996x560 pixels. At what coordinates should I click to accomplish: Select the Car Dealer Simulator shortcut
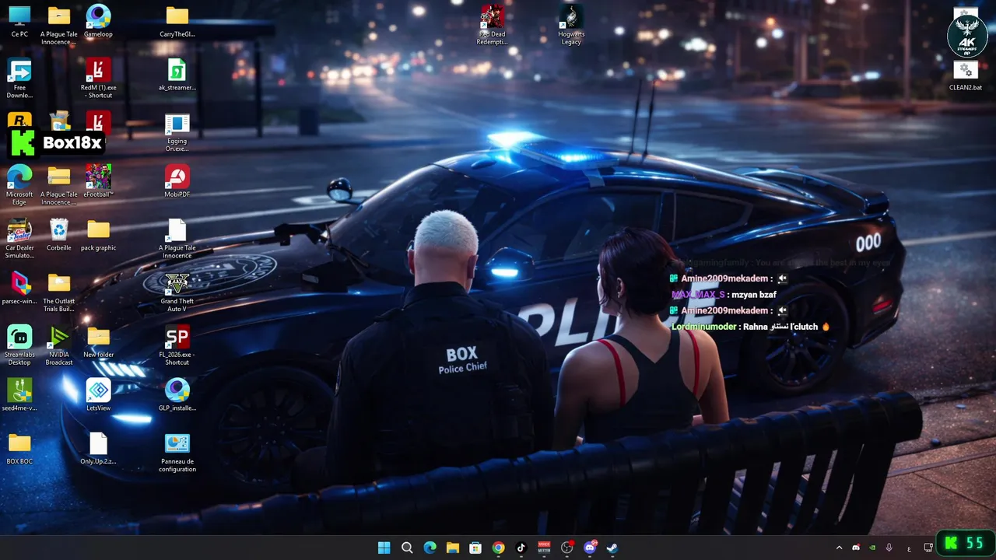point(19,239)
